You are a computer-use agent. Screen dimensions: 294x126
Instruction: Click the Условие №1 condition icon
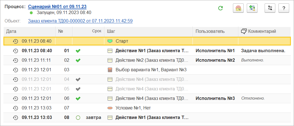[110, 108]
